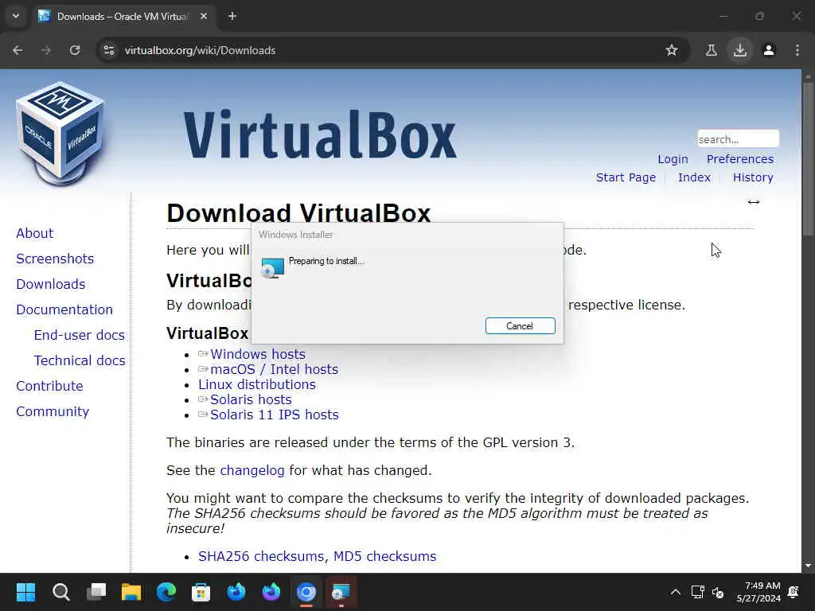815x611 pixels.
Task: Toggle page width with the double-arrow icon
Action: click(754, 202)
